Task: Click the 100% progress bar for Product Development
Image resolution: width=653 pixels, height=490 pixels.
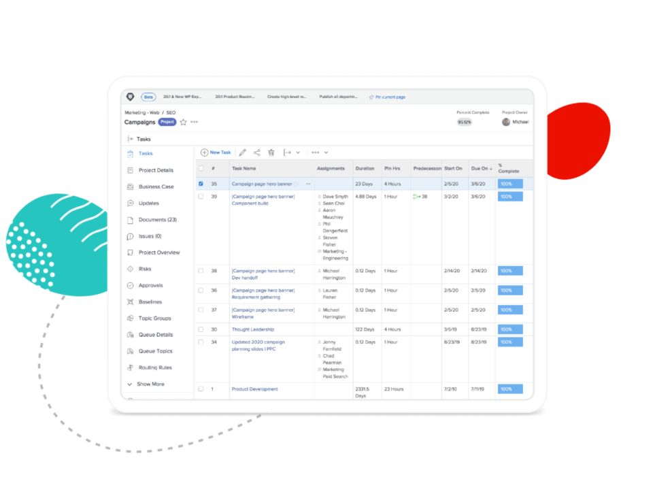Action: (x=509, y=389)
